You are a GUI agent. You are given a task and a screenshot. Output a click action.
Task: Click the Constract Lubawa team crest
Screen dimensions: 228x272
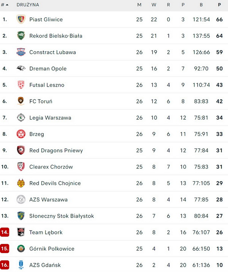pos(21,52)
